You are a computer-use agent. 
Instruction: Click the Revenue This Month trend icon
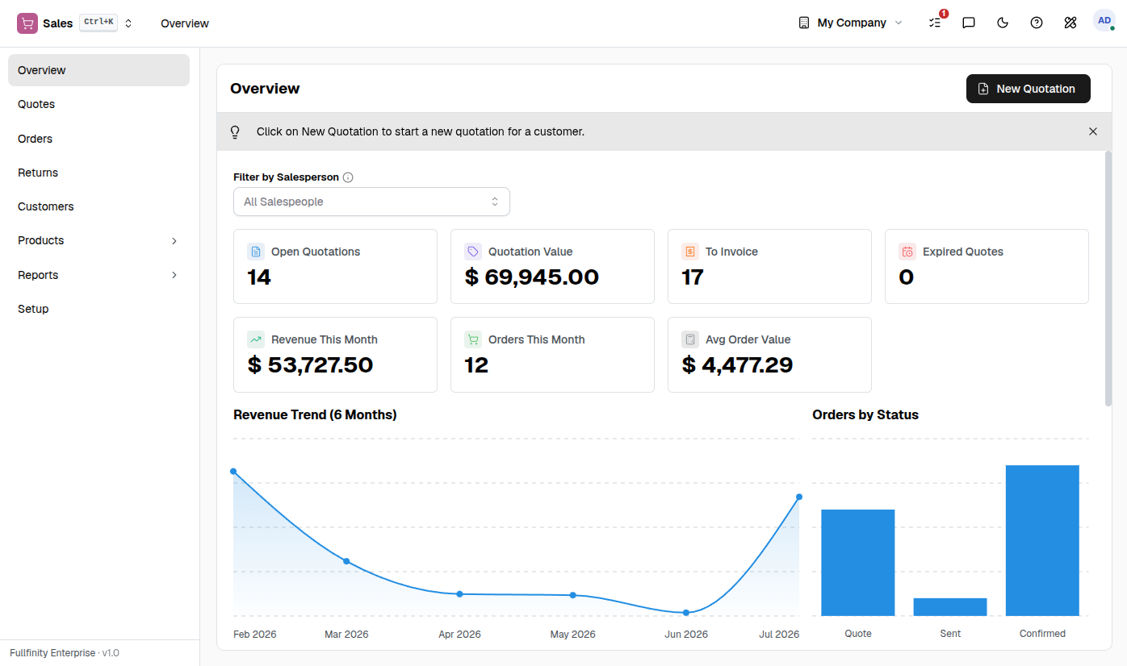click(256, 339)
